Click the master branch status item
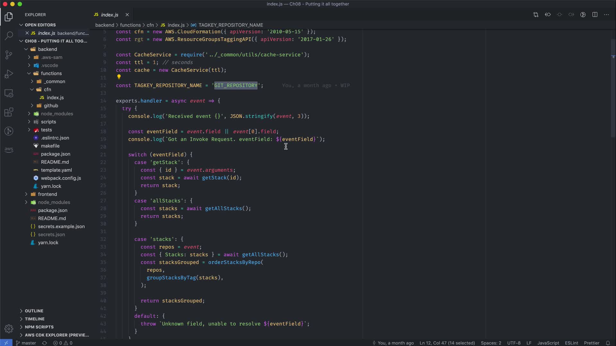 (26, 343)
